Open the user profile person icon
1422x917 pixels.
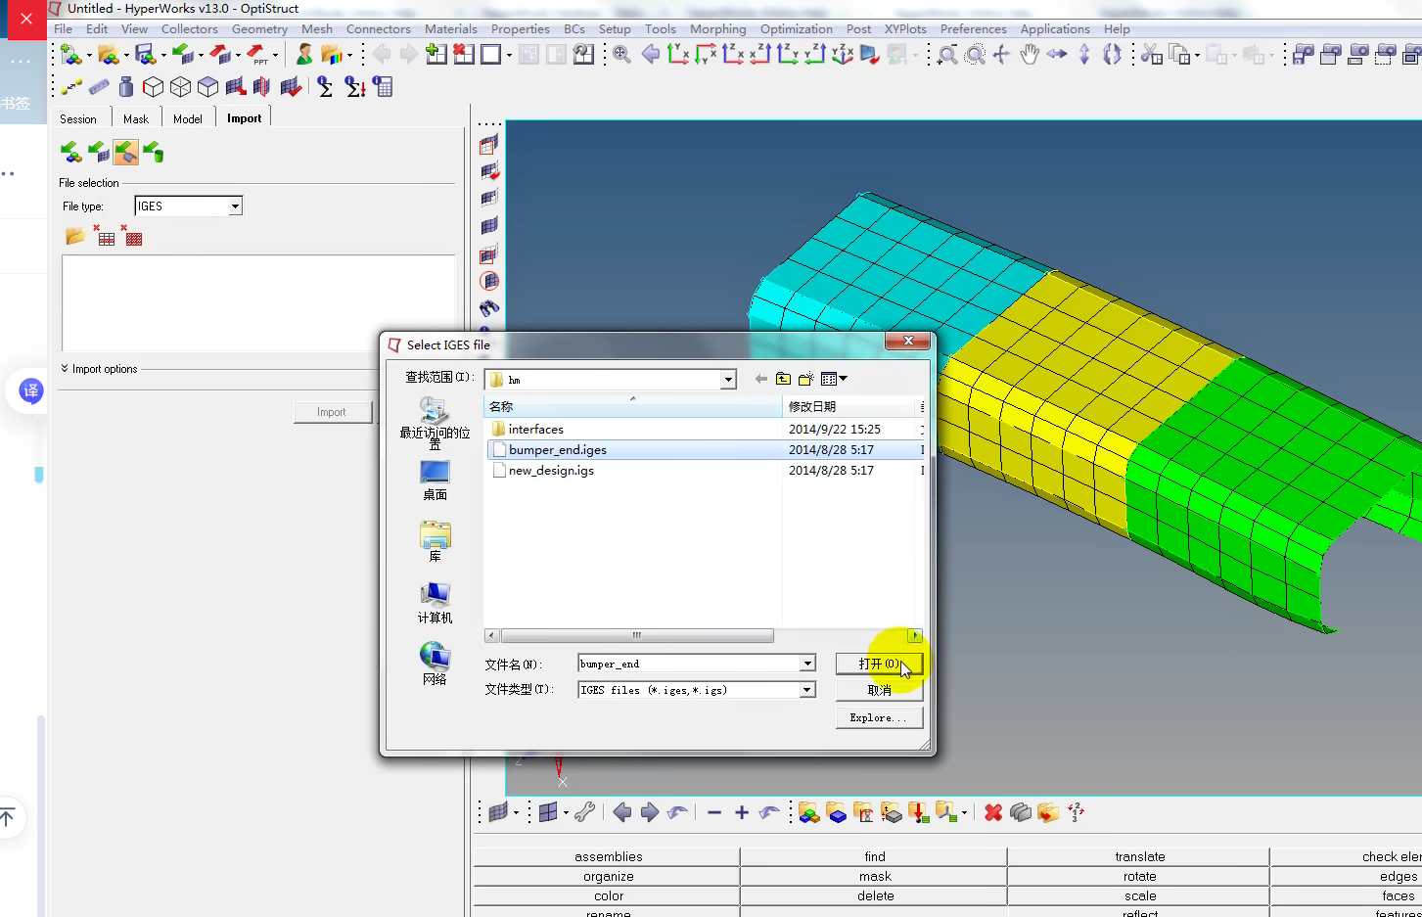point(303,55)
